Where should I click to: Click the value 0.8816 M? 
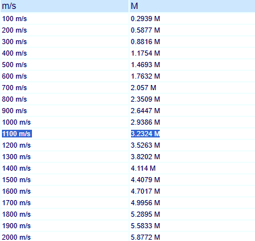point(145,42)
